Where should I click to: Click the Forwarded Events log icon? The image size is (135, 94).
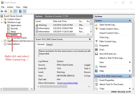click(8, 38)
